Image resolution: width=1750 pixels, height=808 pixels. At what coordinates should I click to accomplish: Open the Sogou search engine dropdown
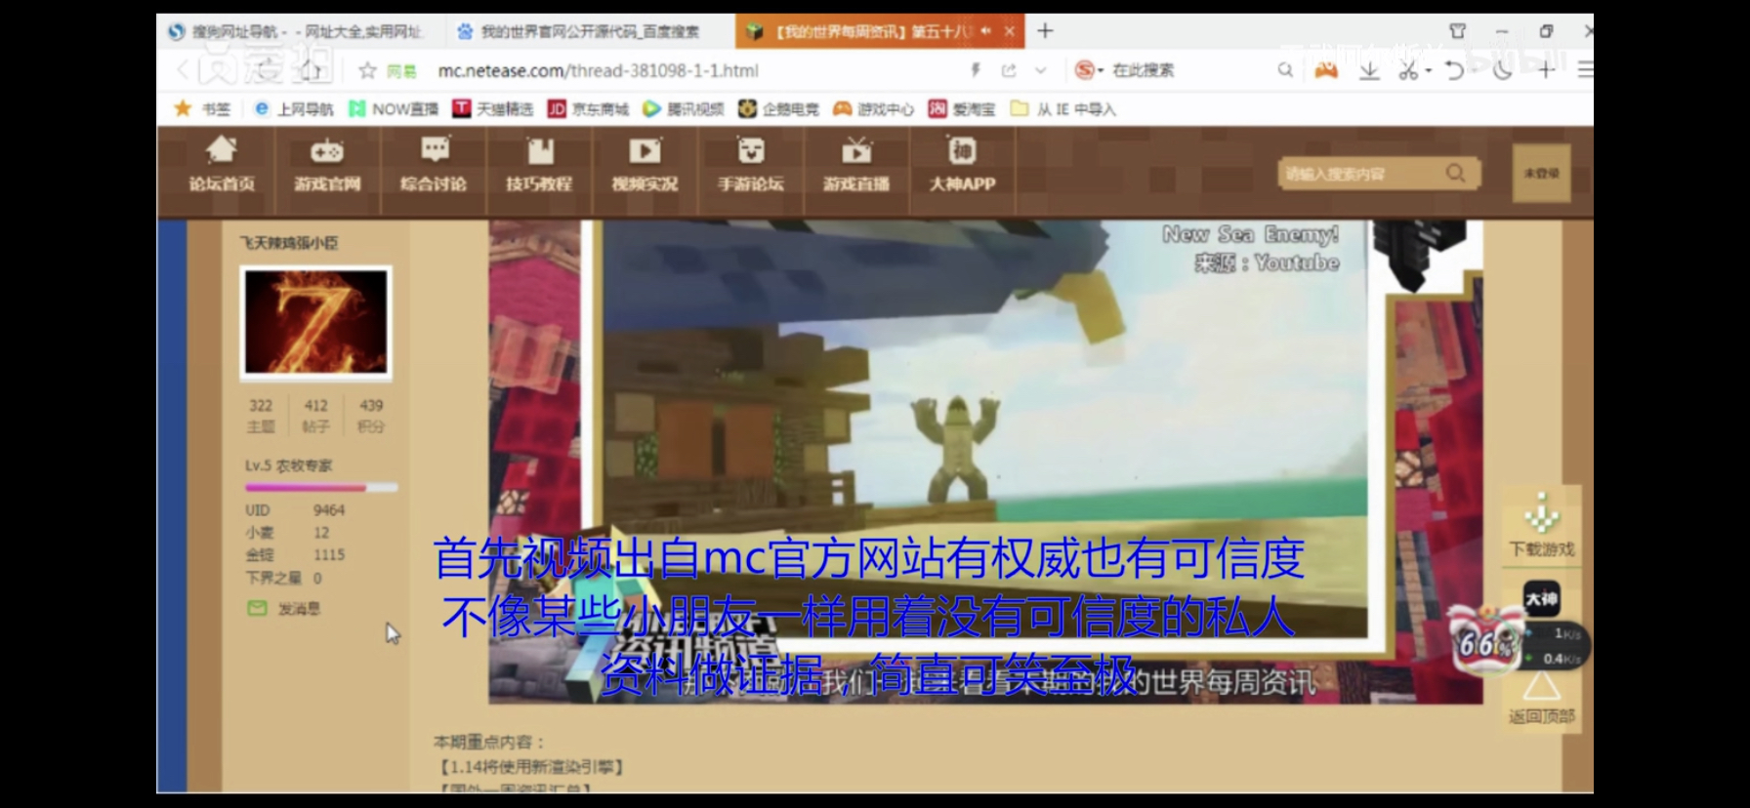(x=1088, y=70)
